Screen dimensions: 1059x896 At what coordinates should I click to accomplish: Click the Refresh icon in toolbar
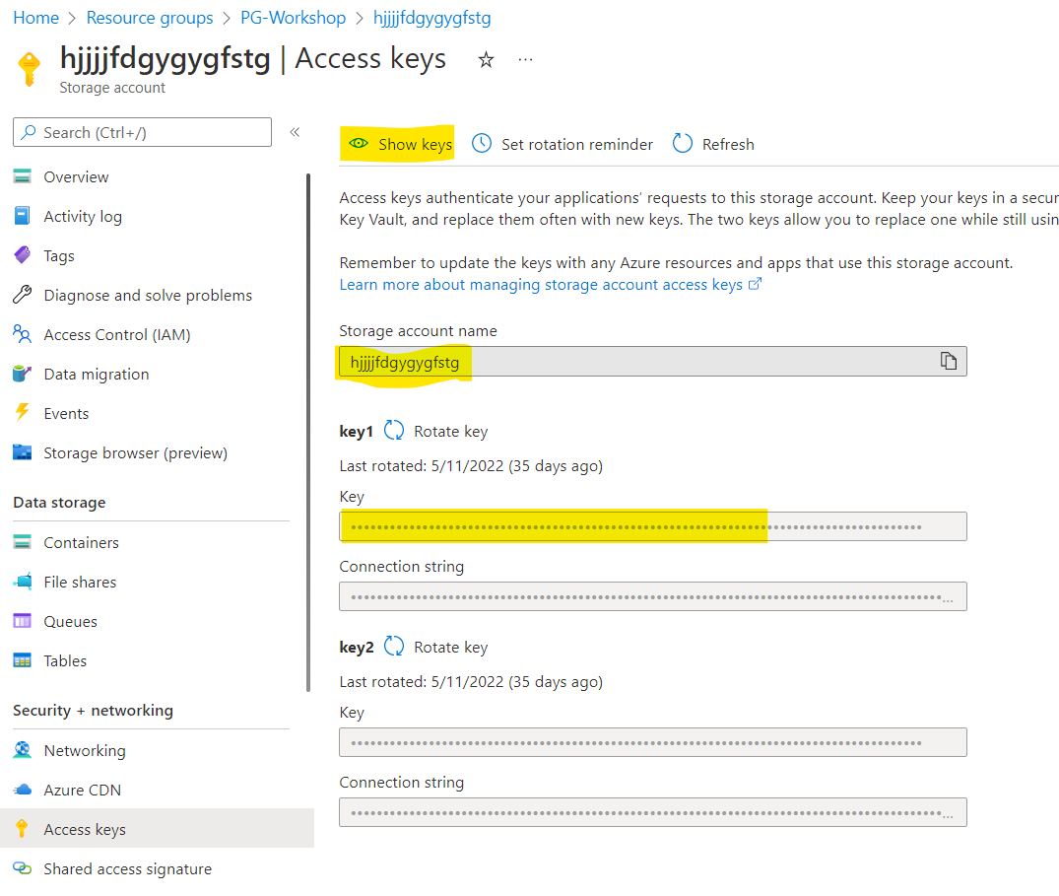tap(682, 144)
